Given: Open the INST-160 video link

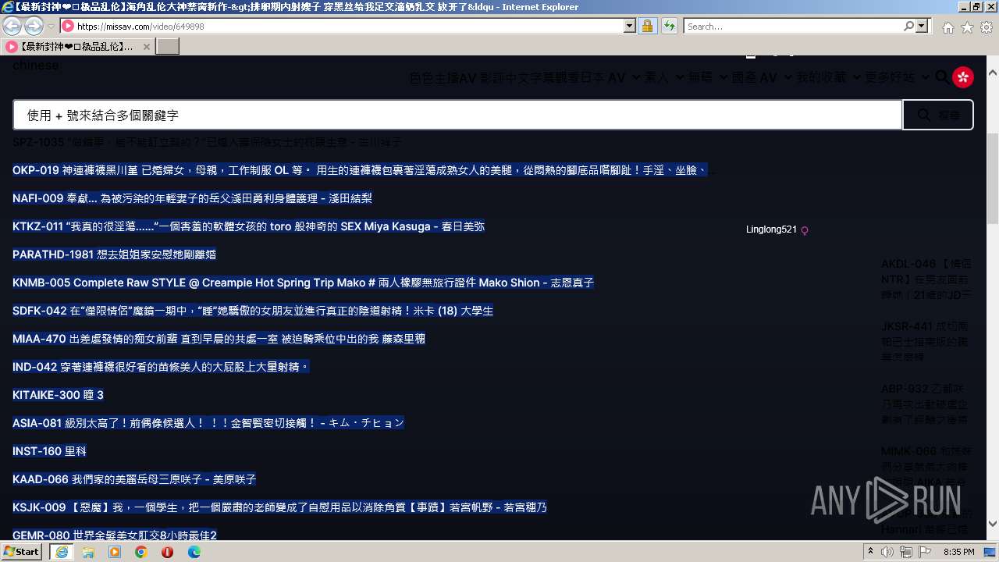Looking at the screenshot, I should point(49,451).
